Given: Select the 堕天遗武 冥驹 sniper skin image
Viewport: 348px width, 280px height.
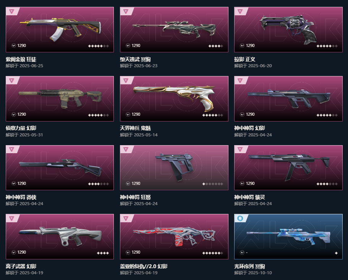Looking at the screenshot, I should click(x=174, y=29).
